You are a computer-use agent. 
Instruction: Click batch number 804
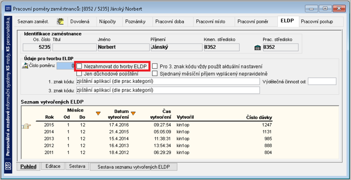pyautogui.click(x=269, y=152)
